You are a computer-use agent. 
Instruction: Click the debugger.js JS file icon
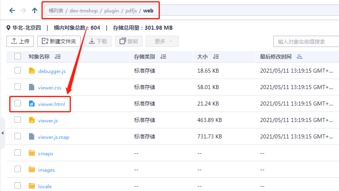[x=32, y=71]
